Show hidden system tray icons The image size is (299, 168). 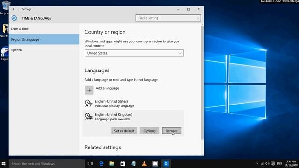[x=256, y=164]
